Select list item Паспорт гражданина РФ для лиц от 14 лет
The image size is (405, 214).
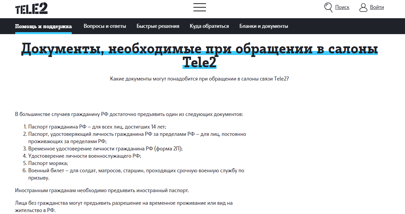click(x=97, y=127)
